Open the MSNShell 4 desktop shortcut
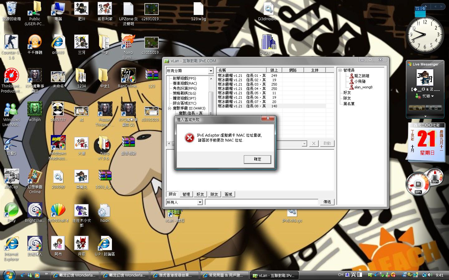The width and height of the screenshot is (449, 280). (x=58, y=212)
